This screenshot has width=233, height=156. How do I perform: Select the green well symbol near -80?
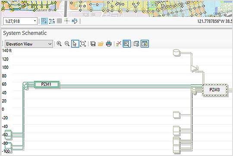(8, 147)
